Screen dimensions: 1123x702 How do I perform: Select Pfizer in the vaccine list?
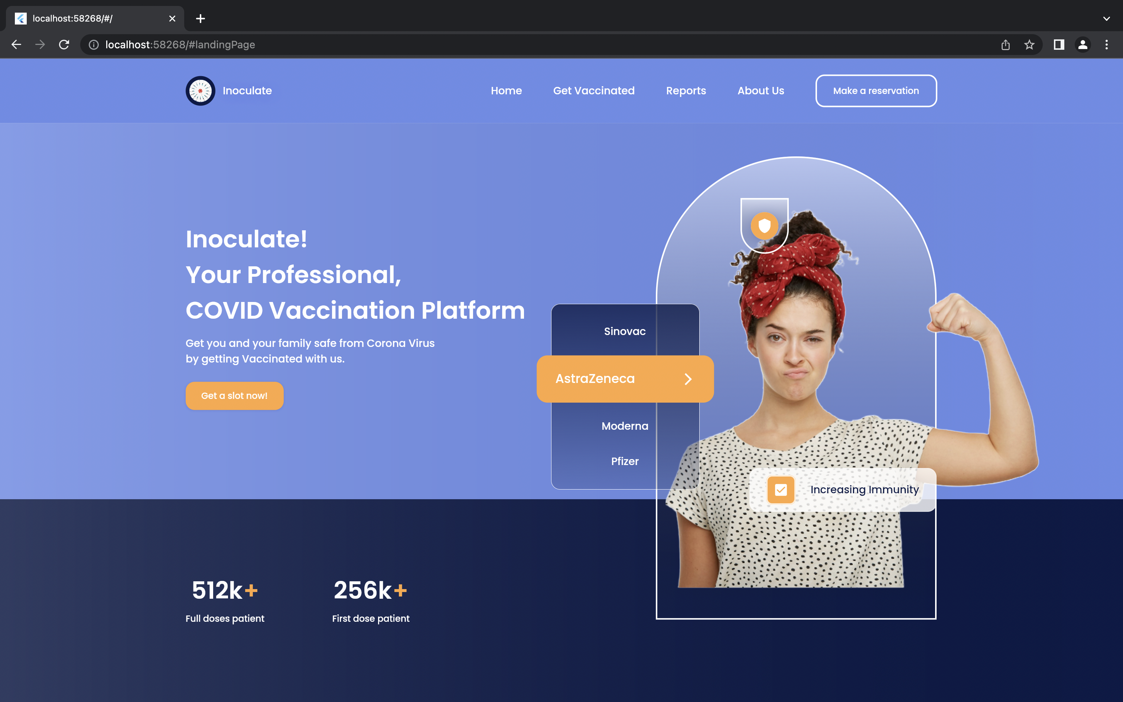(x=625, y=461)
